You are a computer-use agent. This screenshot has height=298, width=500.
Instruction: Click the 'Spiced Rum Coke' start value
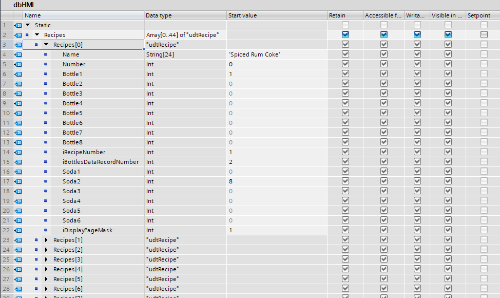pos(255,54)
